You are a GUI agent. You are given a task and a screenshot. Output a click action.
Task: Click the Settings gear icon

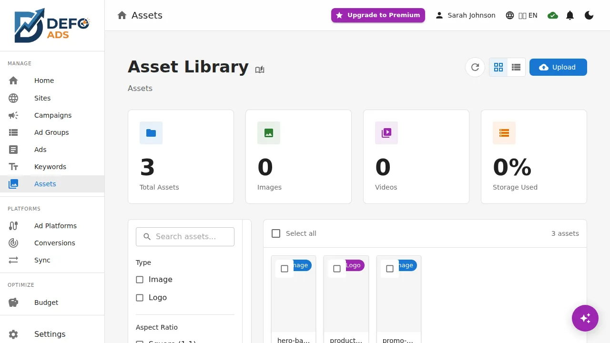[x=13, y=334]
